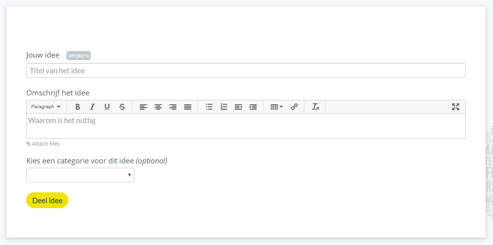Screen dimensions: 493x245
Task: Open the Paragraph style dropdown
Action: pos(46,107)
